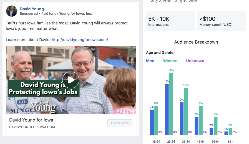249x144 pixels.
Task: Open the davidyoungforiowa.com link in ad text
Action: pos(80,40)
